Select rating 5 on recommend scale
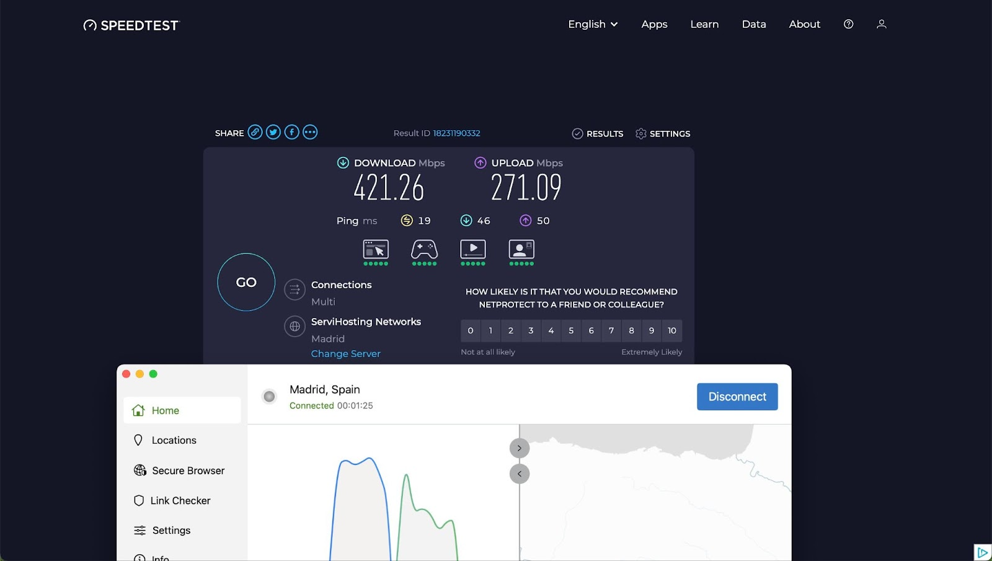992x561 pixels. point(571,331)
